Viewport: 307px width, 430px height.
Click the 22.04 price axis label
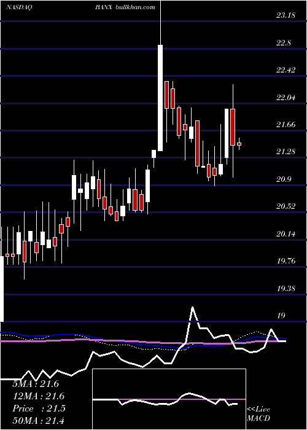(x=286, y=98)
